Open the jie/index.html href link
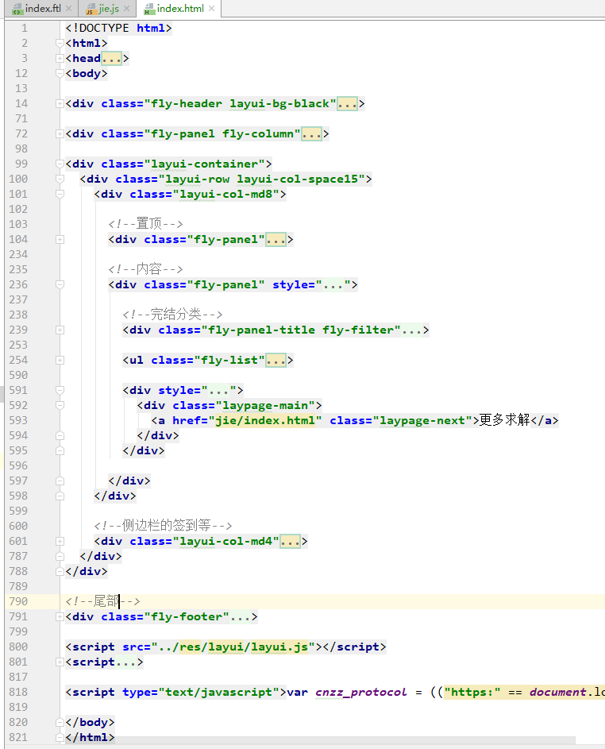Image resolution: width=605 pixels, height=749 pixels. coord(265,420)
